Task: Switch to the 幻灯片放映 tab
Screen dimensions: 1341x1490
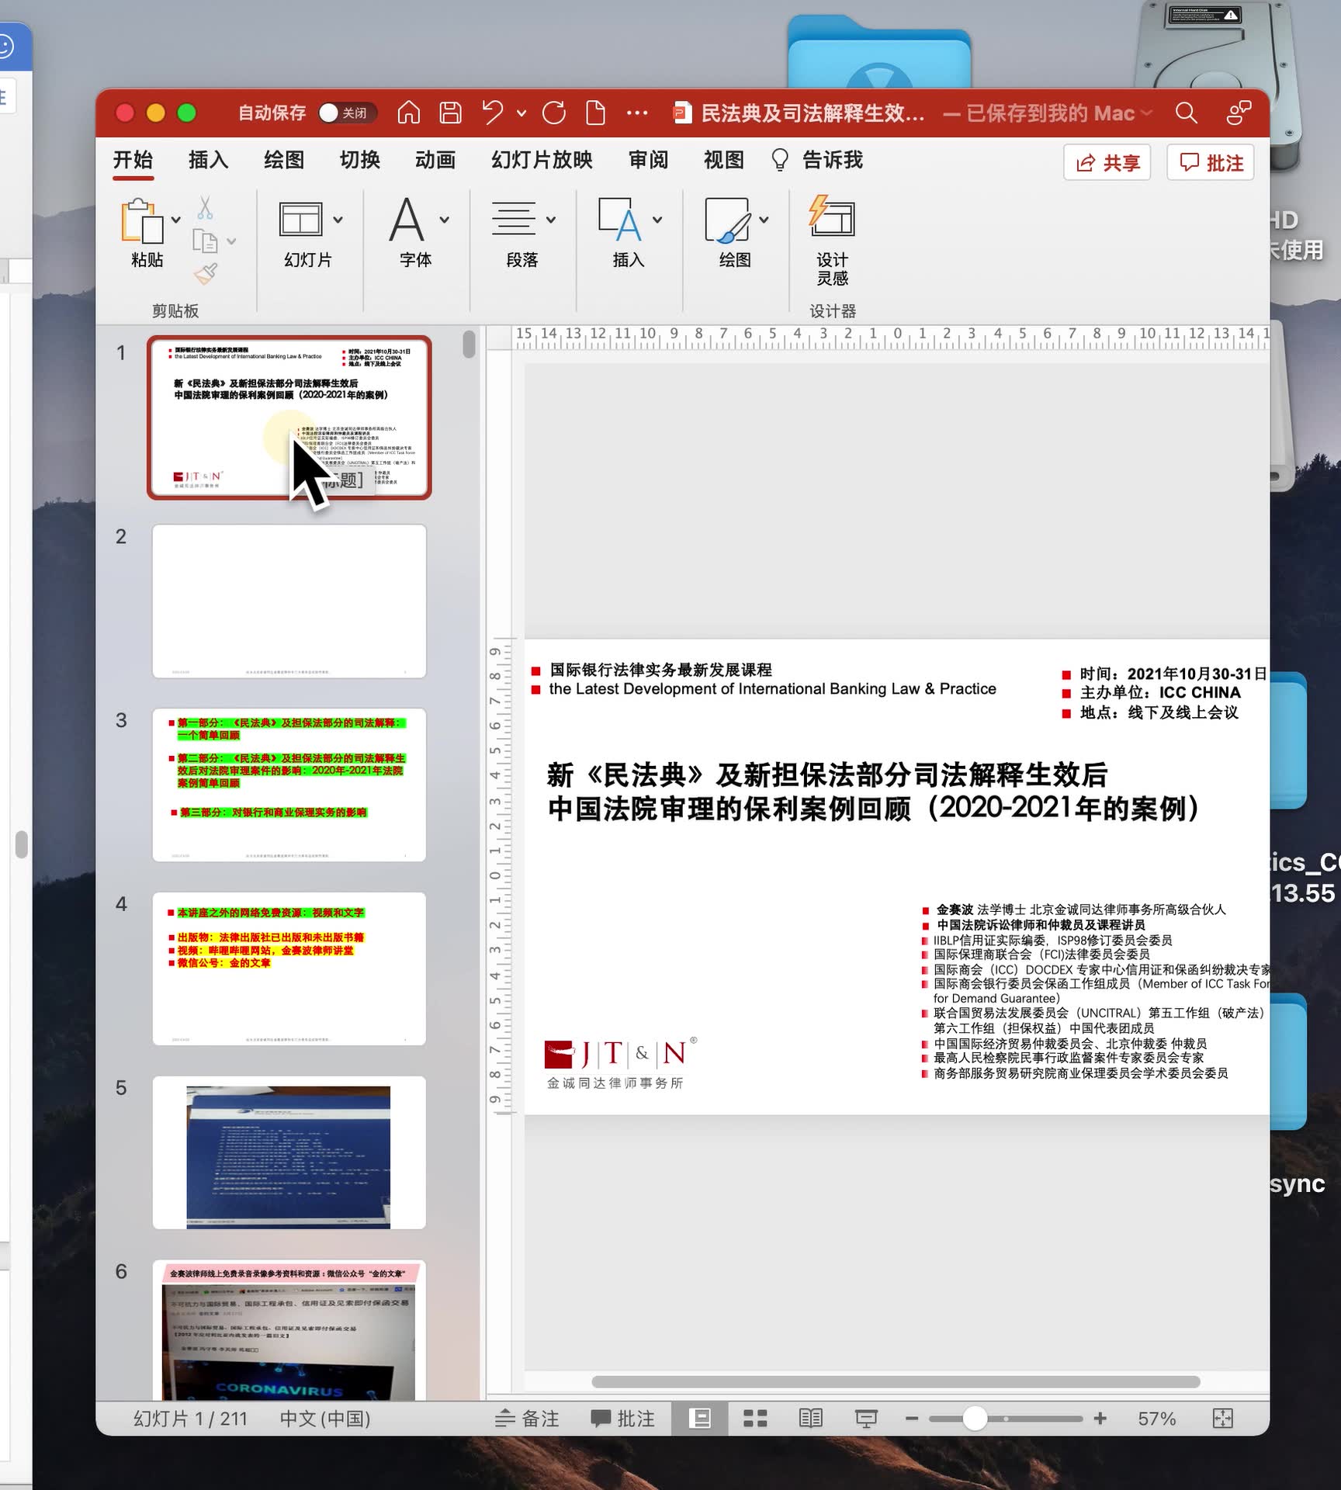Action: (x=542, y=160)
